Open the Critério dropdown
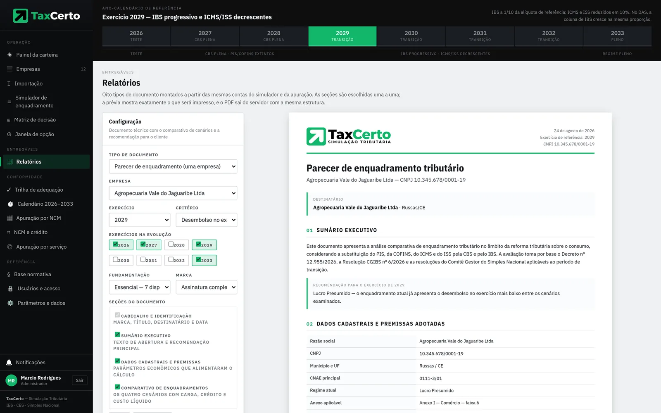The width and height of the screenshot is (661, 413). point(207,220)
